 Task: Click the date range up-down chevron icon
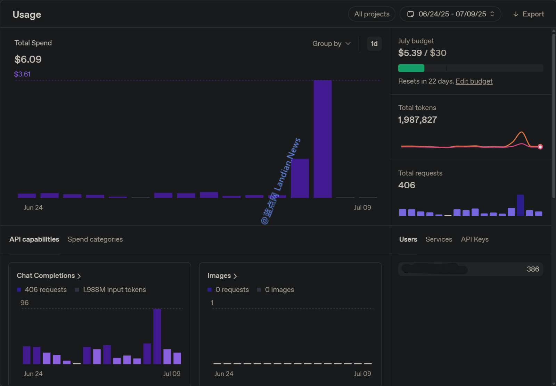tap(492, 14)
